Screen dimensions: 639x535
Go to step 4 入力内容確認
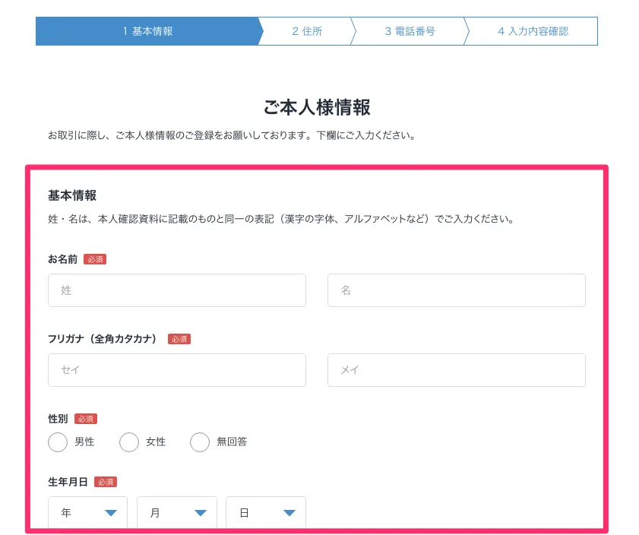click(x=533, y=31)
